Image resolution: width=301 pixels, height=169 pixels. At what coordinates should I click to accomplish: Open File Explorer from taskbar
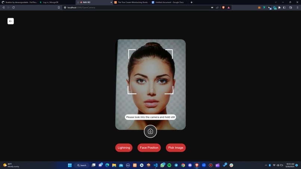[114, 165]
